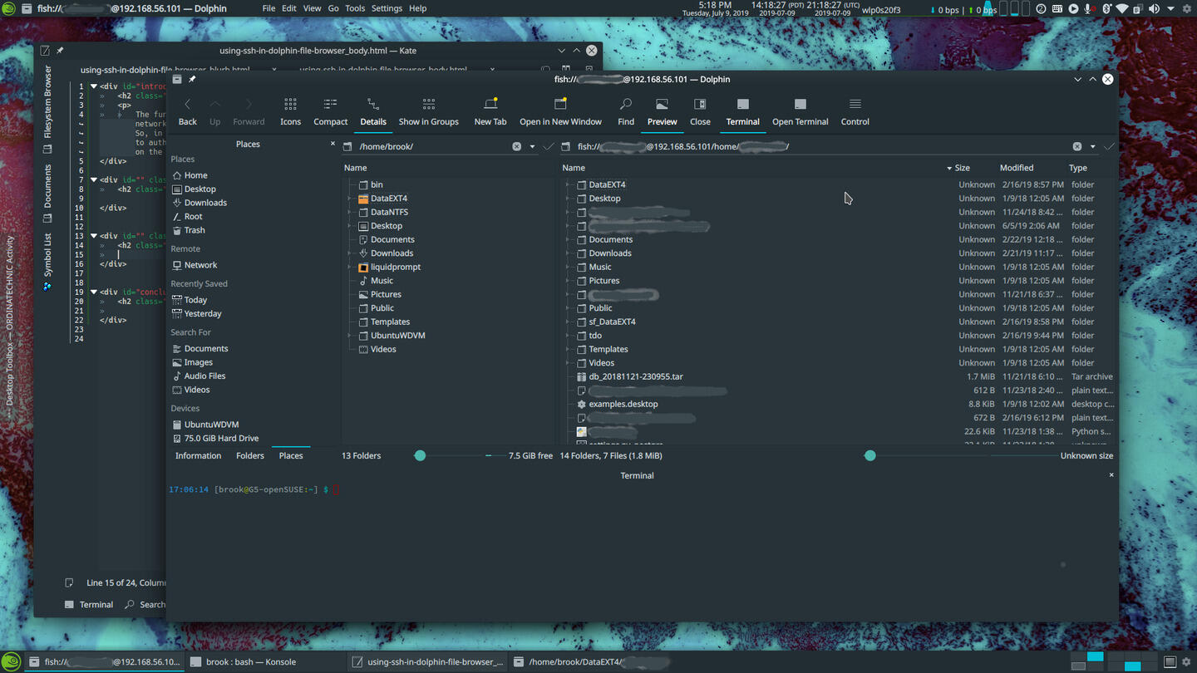Open the Control menu

click(x=855, y=111)
